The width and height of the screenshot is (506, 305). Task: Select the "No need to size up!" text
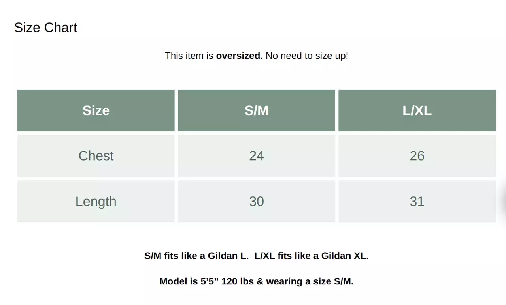click(307, 56)
